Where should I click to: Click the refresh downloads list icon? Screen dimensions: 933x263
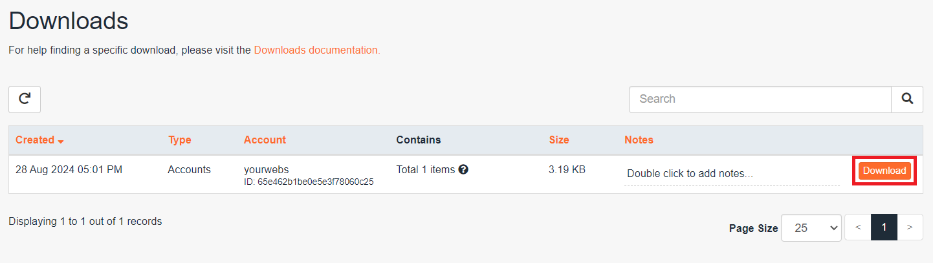(25, 99)
